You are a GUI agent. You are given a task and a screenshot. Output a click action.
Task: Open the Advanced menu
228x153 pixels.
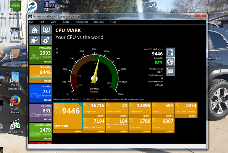(x=82, y=22)
